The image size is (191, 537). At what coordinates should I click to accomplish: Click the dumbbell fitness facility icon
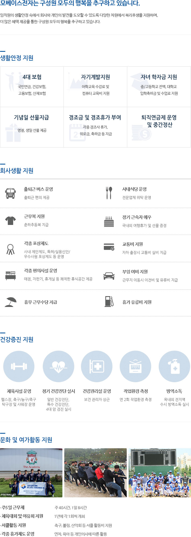pyautogui.click(x=19, y=367)
